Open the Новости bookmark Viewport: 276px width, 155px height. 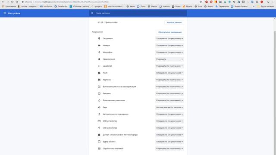[165, 6]
